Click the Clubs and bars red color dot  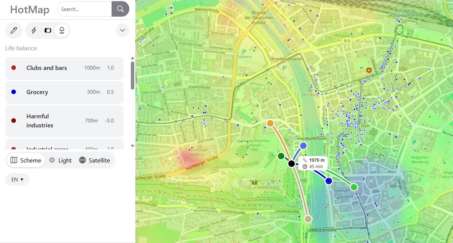tap(14, 68)
